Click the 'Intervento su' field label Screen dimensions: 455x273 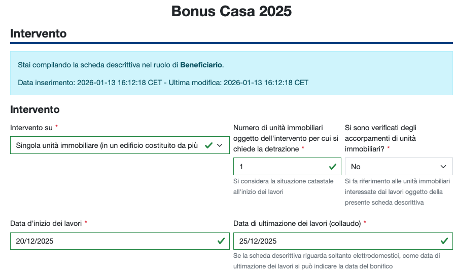tap(31, 128)
